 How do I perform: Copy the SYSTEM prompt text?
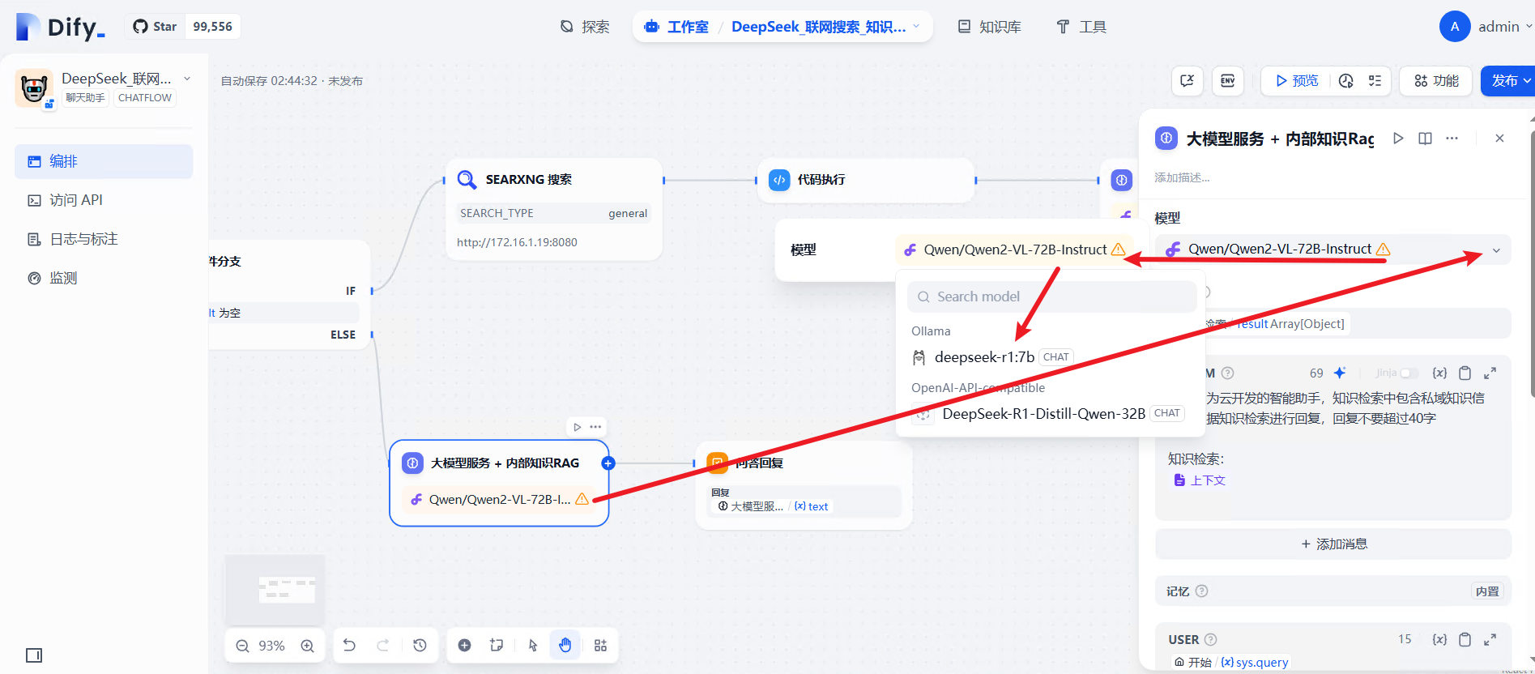click(1465, 373)
